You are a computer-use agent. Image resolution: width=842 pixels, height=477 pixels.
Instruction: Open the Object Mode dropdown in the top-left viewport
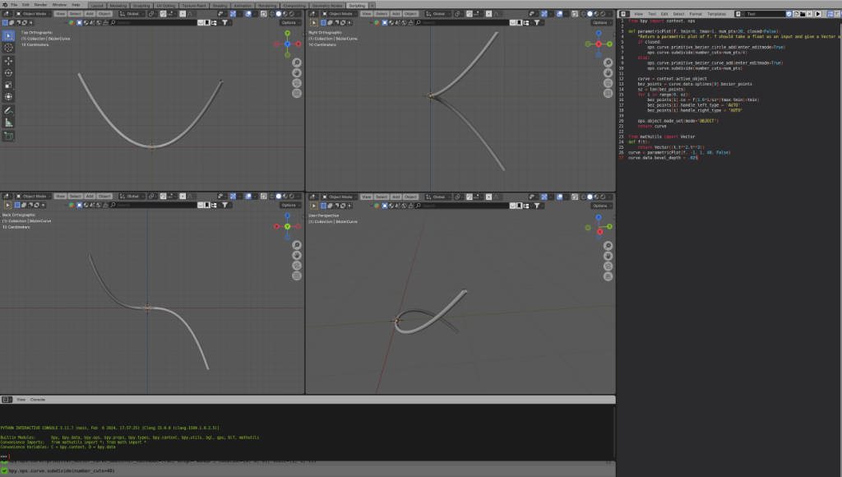point(33,14)
